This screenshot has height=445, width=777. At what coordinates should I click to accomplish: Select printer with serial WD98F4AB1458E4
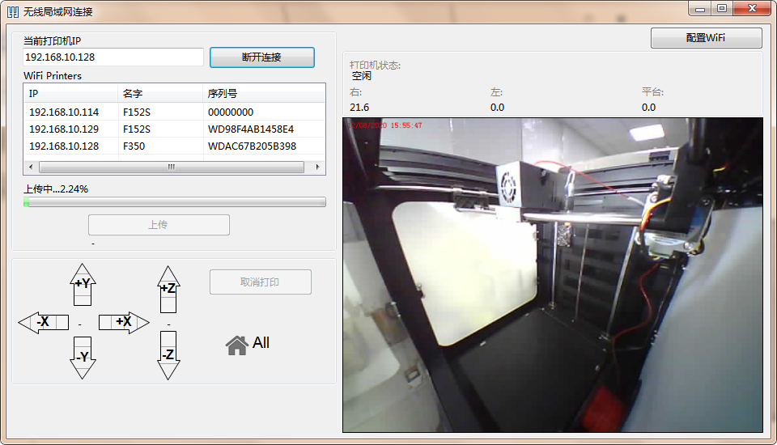[251, 129]
